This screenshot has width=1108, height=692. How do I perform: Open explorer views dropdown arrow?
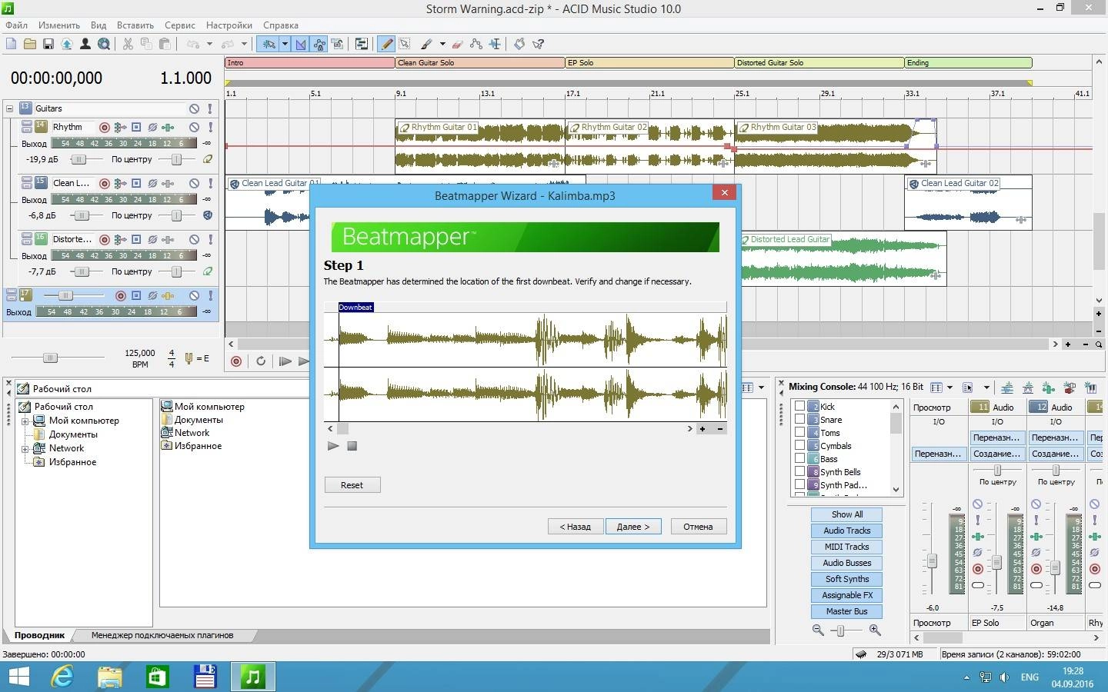point(761,388)
